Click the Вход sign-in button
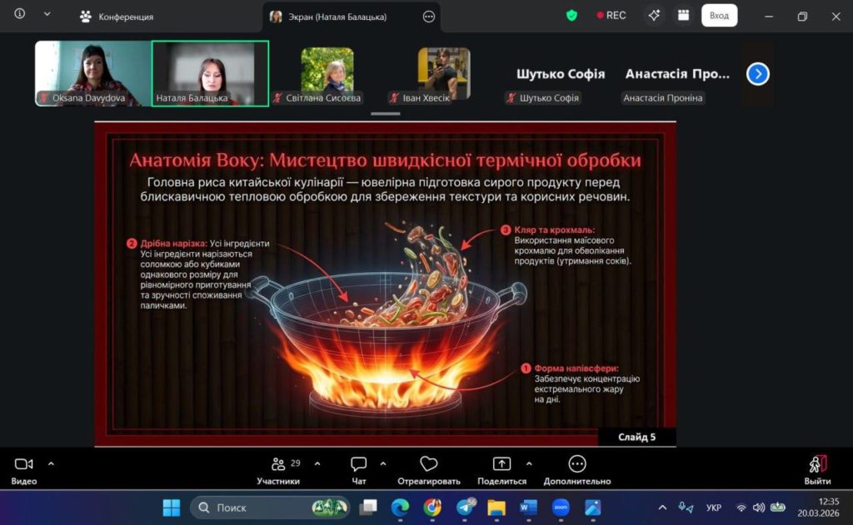 click(x=719, y=15)
